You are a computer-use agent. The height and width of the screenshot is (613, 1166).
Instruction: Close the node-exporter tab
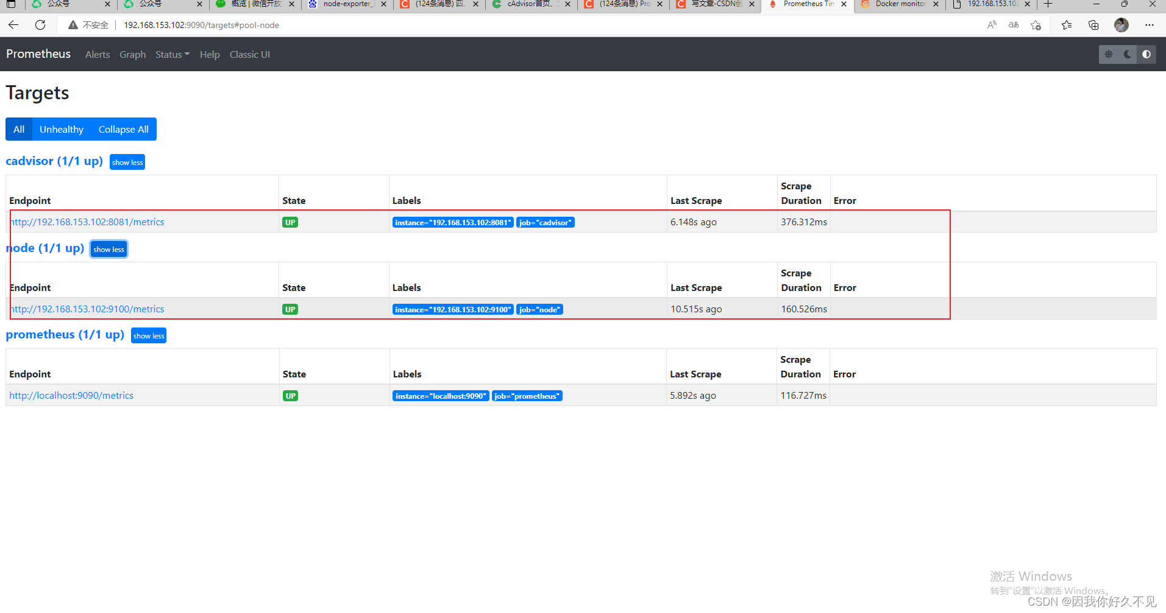point(383,4)
